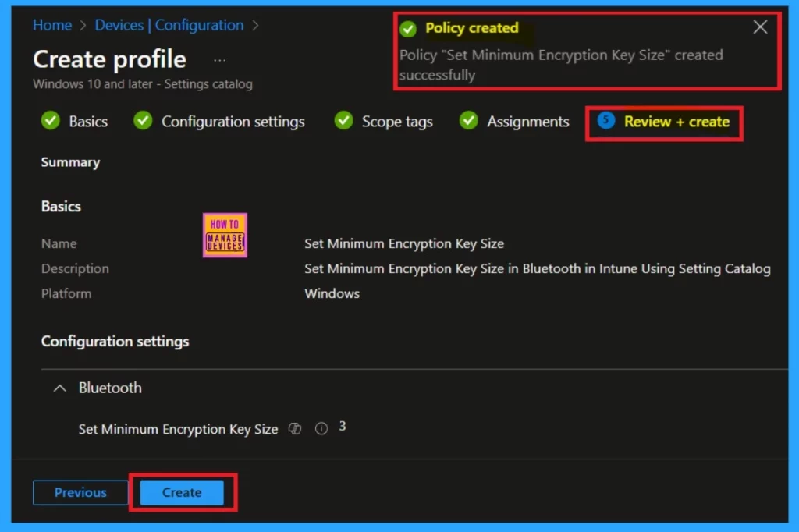
Task: Select the name value 'Set Minimum Encryption Key Size'
Action: pos(404,243)
